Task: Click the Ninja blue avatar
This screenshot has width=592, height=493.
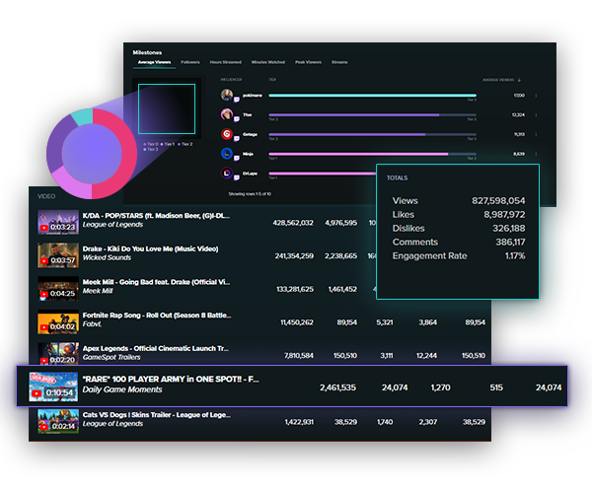Action: pos(227,153)
